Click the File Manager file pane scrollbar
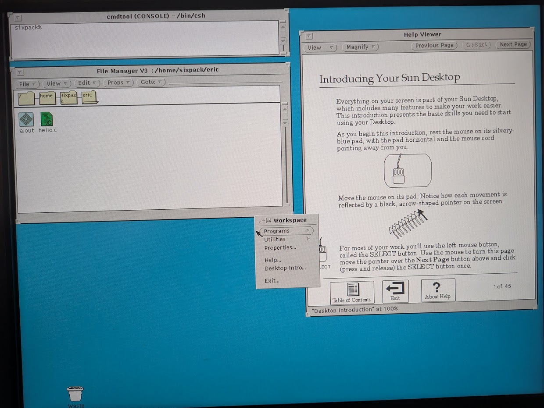The width and height of the screenshot is (544, 408). 285,154
